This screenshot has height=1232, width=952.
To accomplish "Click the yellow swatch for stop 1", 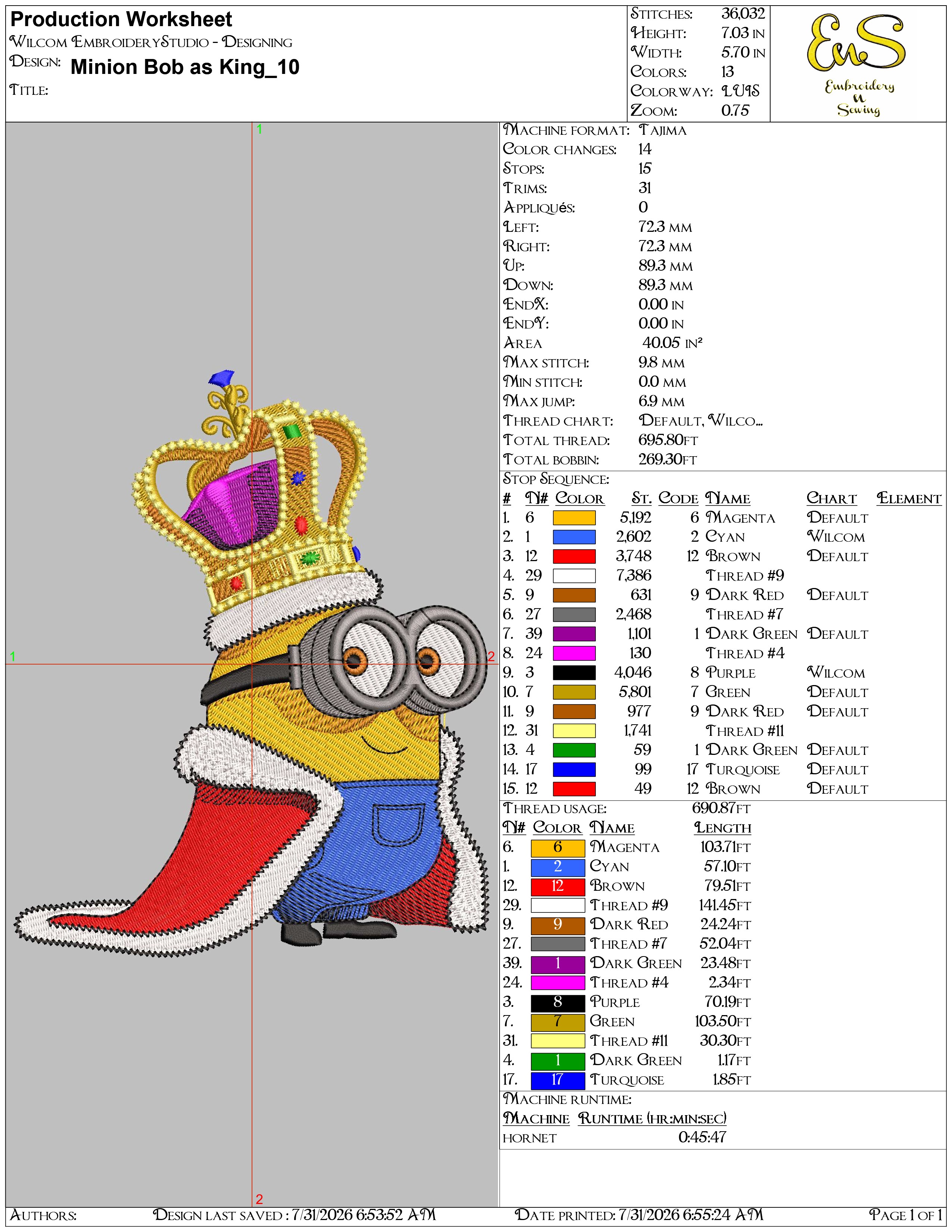I will [x=573, y=518].
